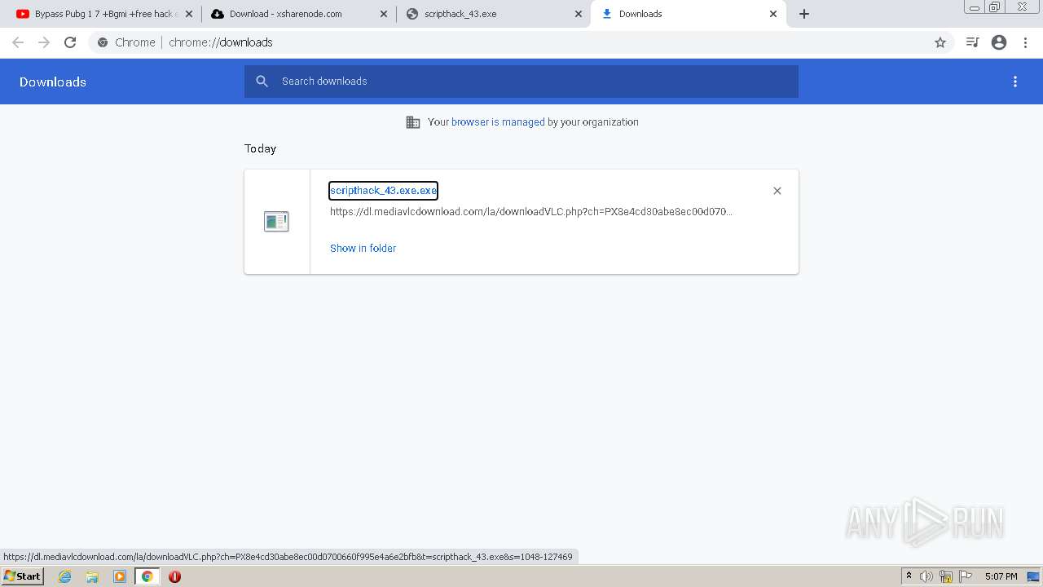Screen dimensions: 1043x587
Task: Reload the downloads page
Action: pos(70,42)
